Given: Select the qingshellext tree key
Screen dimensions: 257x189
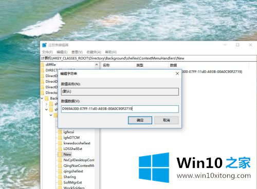Looking at the screenshot, I should pos(73,171).
